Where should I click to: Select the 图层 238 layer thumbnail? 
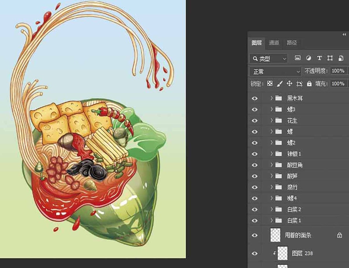click(282, 253)
